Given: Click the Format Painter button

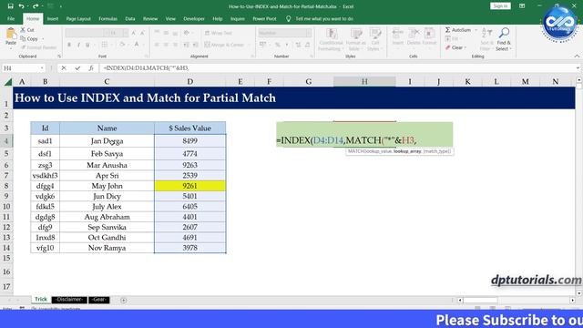Looking at the screenshot, I should tap(38, 47).
